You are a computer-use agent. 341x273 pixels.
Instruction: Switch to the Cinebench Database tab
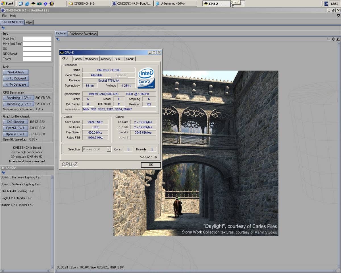83,34
